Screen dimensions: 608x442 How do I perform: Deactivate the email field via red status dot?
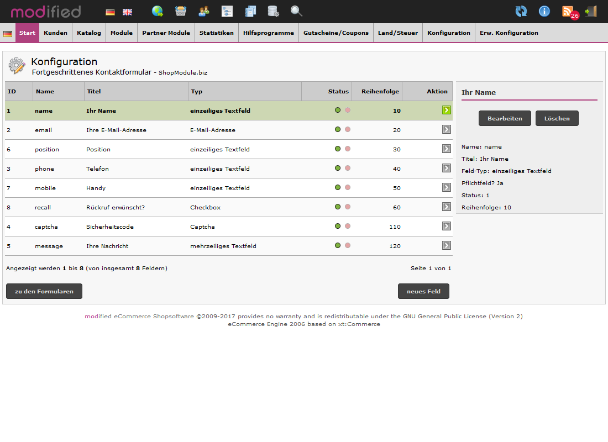tap(348, 130)
